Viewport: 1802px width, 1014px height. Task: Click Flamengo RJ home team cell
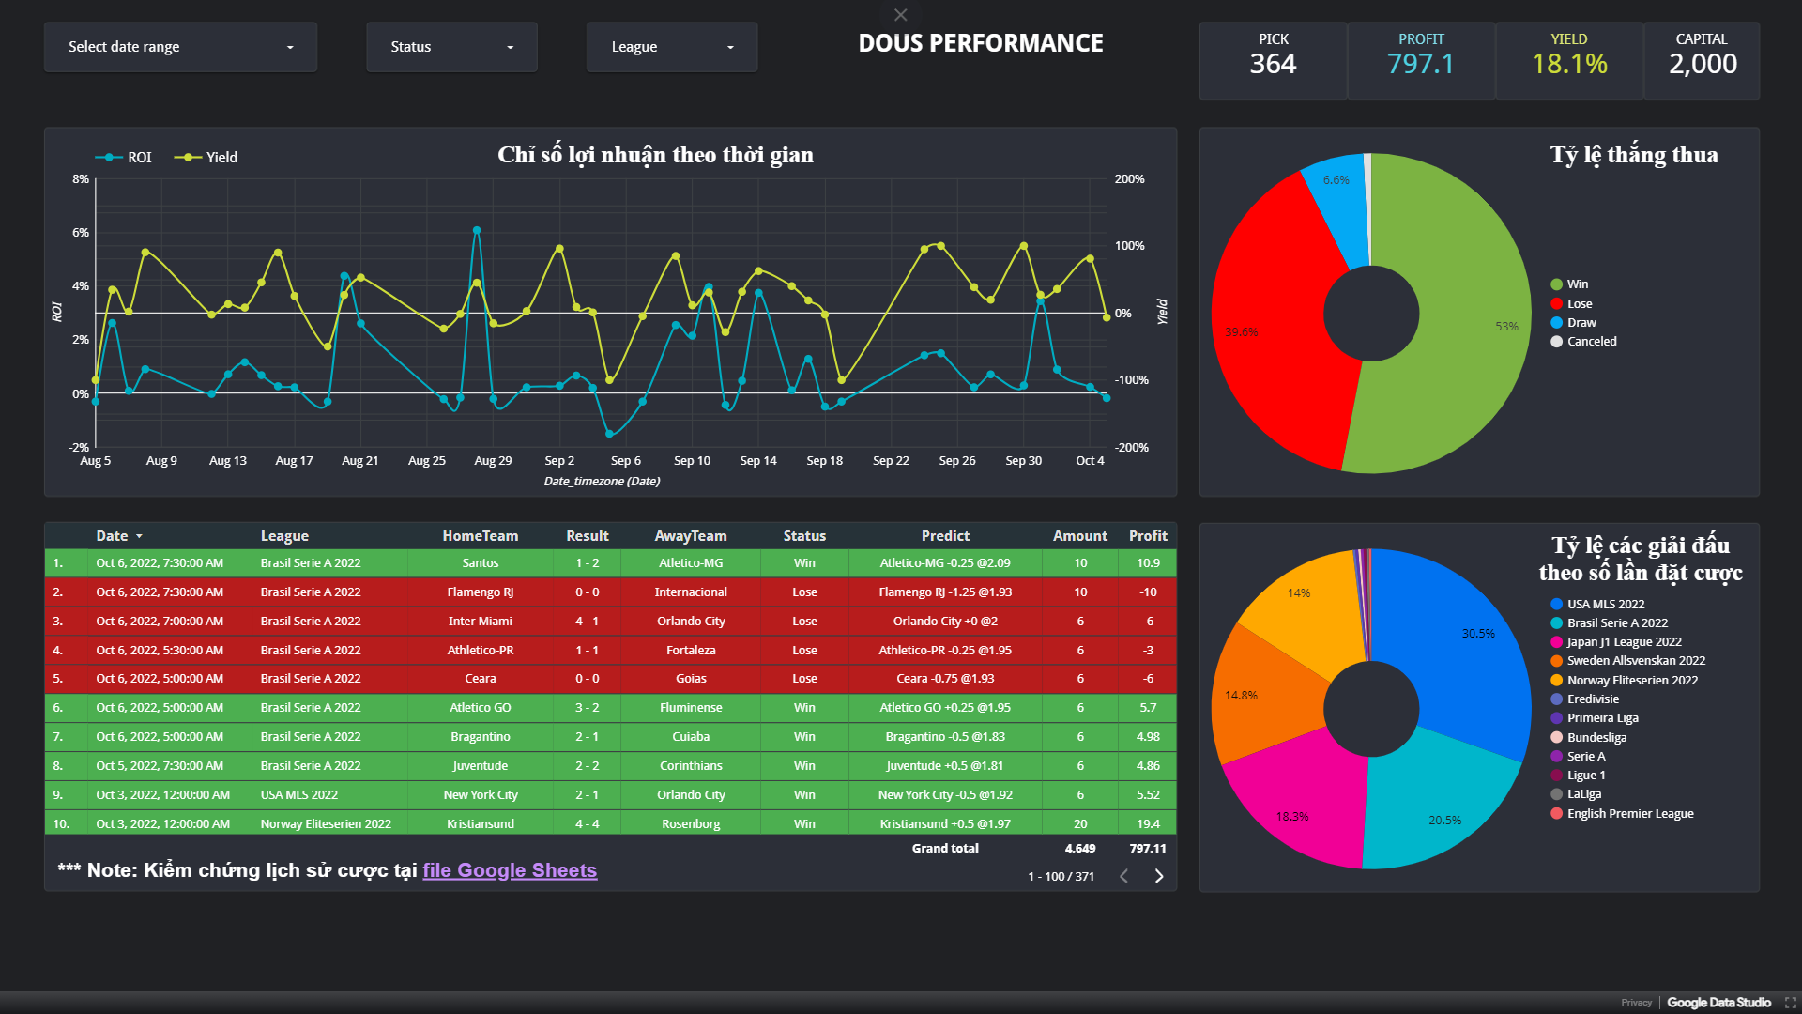click(480, 592)
